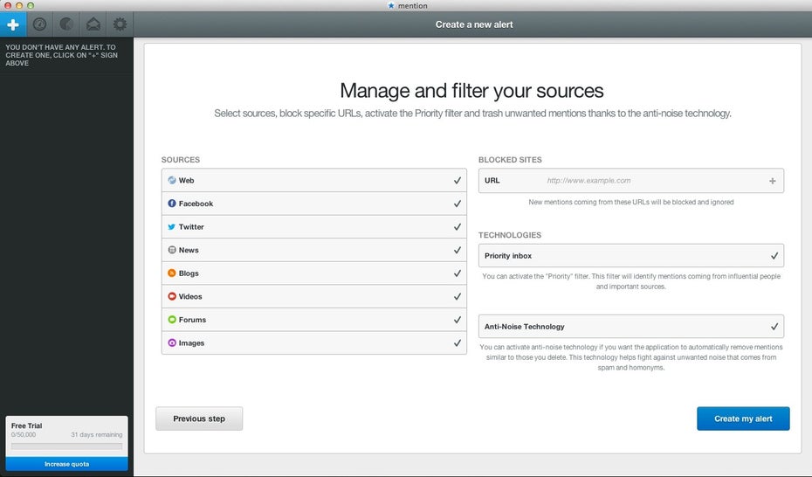The width and height of the screenshot is (812, 477).
Task: Click the no-alert notice in sidebar
Action: 62,55
